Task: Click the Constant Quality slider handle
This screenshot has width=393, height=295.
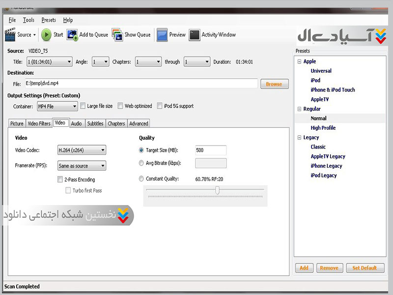Action: 217,190
